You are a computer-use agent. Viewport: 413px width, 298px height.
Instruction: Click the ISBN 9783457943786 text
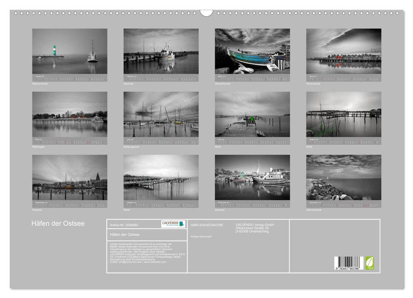click(x=207, y=225)
